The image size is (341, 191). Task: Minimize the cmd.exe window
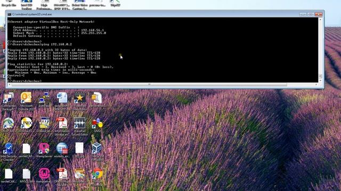(303, 14)
